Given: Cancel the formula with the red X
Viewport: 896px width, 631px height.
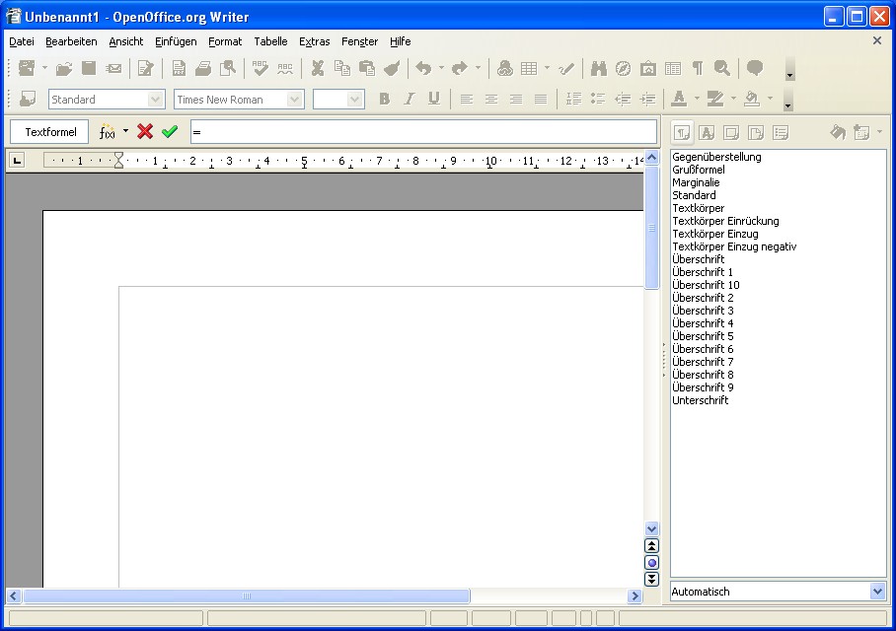Looking at the screenshot, I should coord(145,132).
